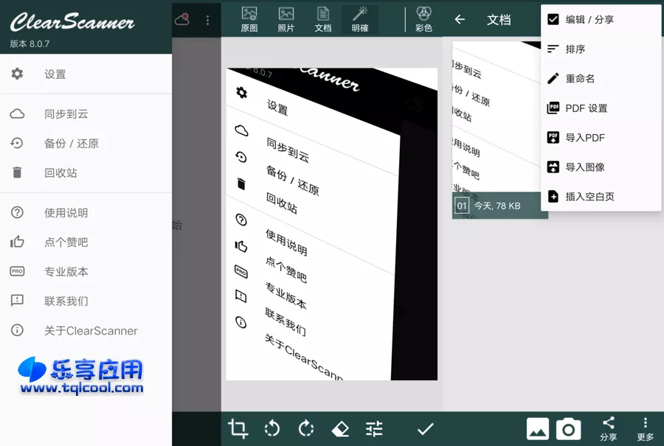Select the 原图 original filter
The image size is (664, 446).
(249, 19)
